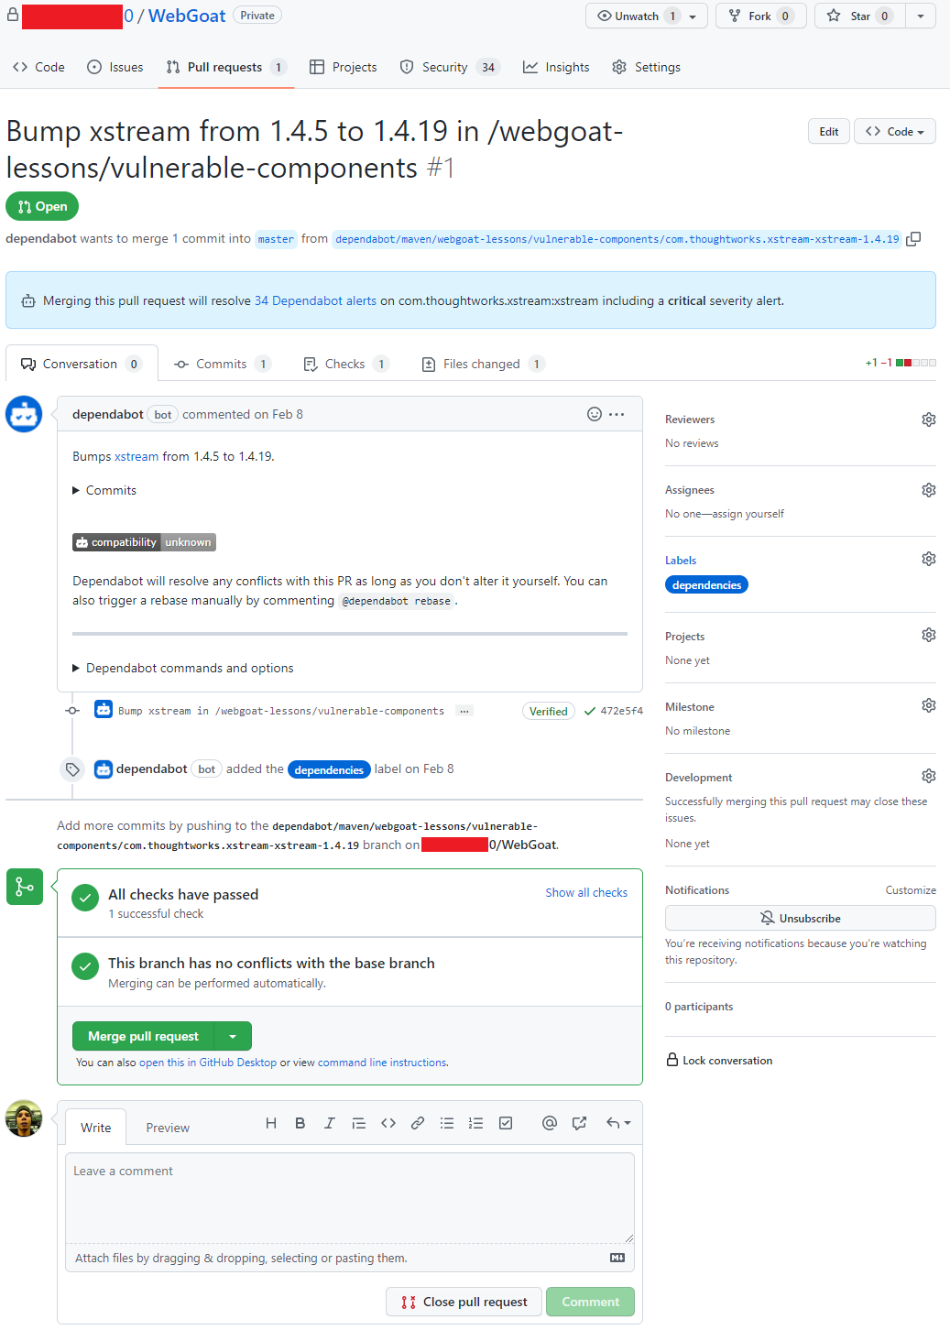Open the Issues tab
950x1330 pixels.
click(x=115, y=67)
